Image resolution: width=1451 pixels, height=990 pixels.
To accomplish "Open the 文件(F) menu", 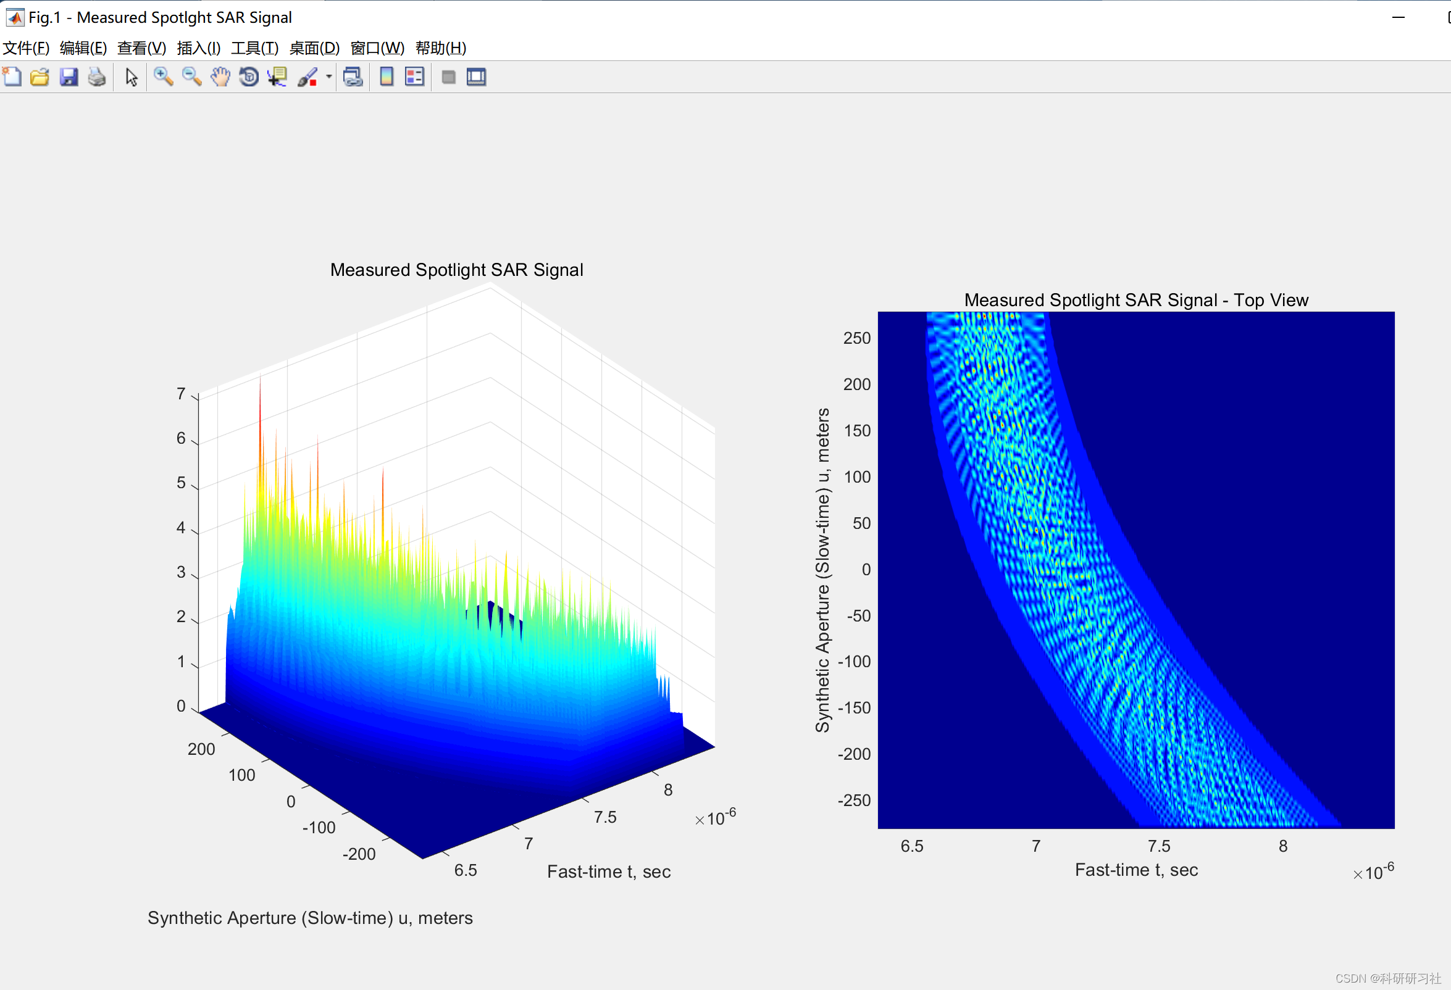I will (25, 48).
